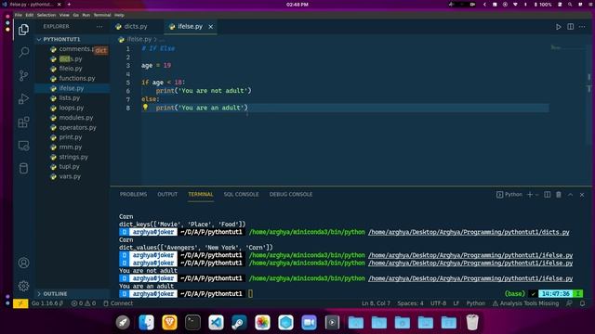Change LF end of line sequence
This screenshot has width=595, height=334.
tap(456, 303)
